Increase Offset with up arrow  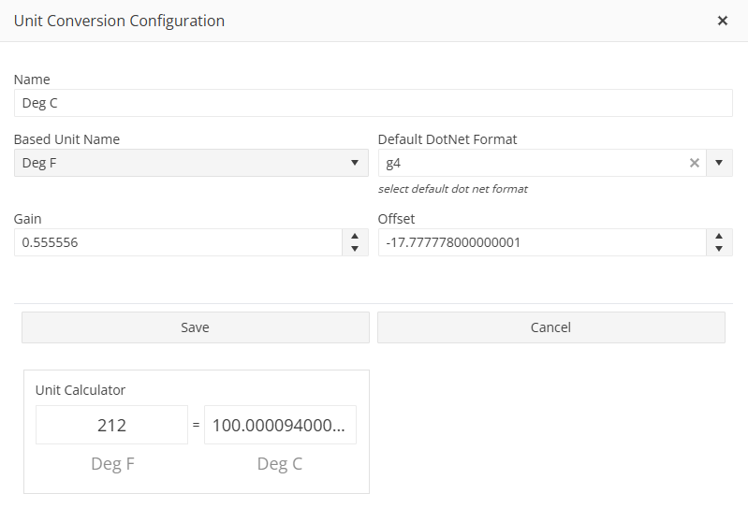(719, 237)
